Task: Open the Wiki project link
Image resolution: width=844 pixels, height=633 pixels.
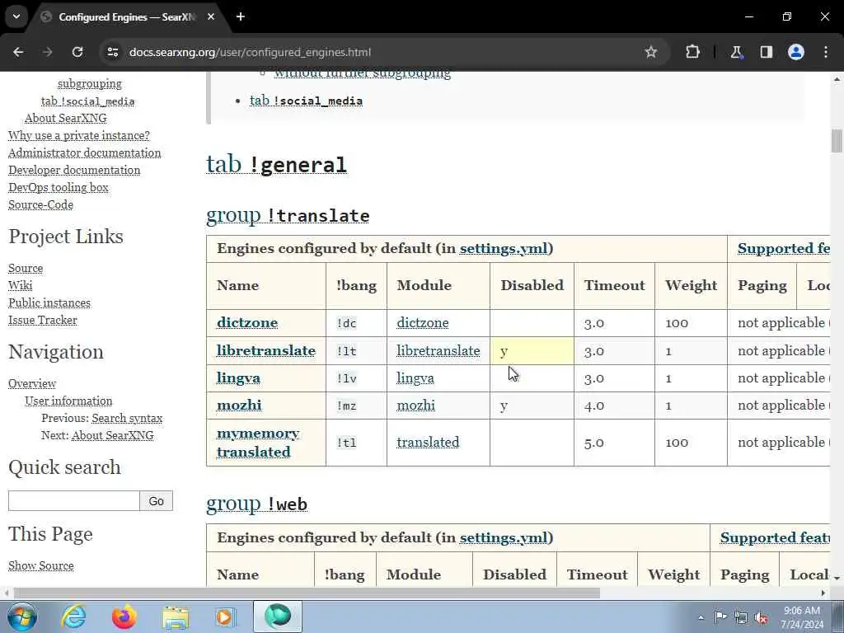Action: tap(21, 285)
